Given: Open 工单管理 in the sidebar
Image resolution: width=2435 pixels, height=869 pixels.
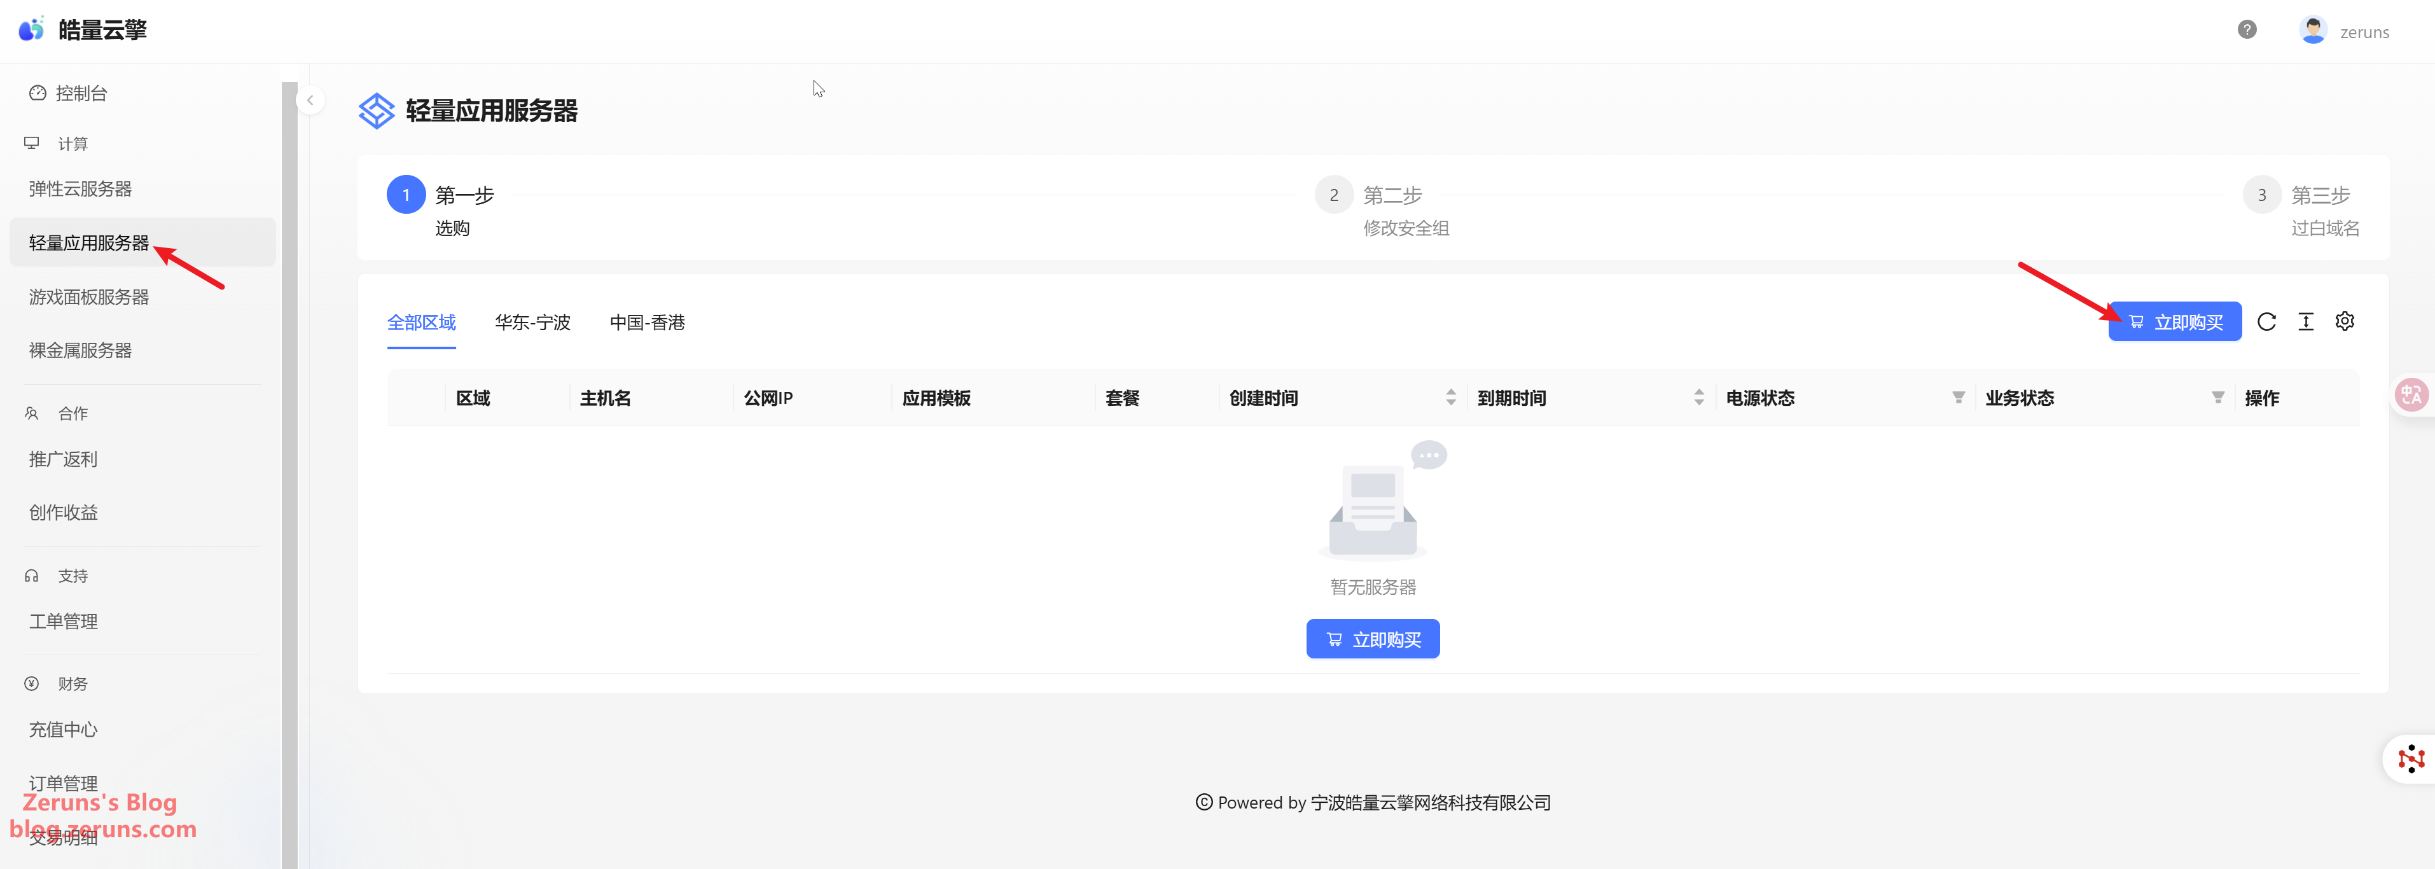Looking at the screenshot, I should pyautogui.click(x=142, y=622).
